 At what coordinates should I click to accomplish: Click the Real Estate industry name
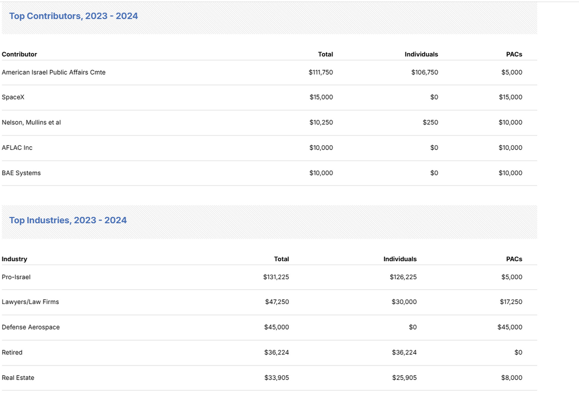pyautogui.click(x=18, y=378)
